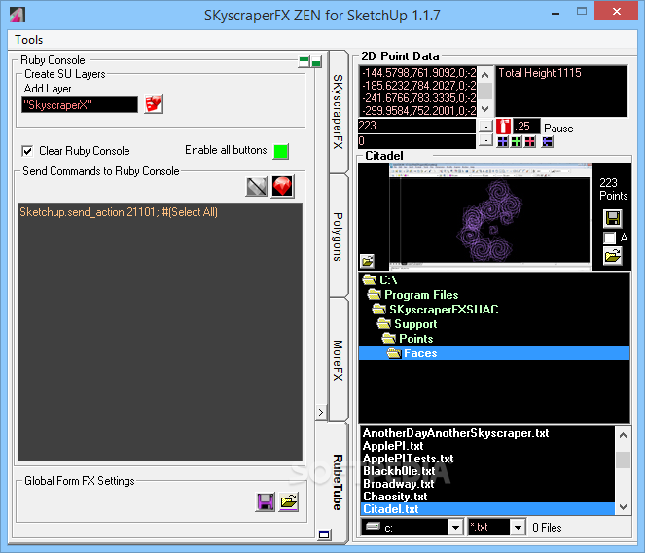Click the minus button beside 223 field
Image resolution: width=645 pixels, height=553 pixels.
point(485,126)
